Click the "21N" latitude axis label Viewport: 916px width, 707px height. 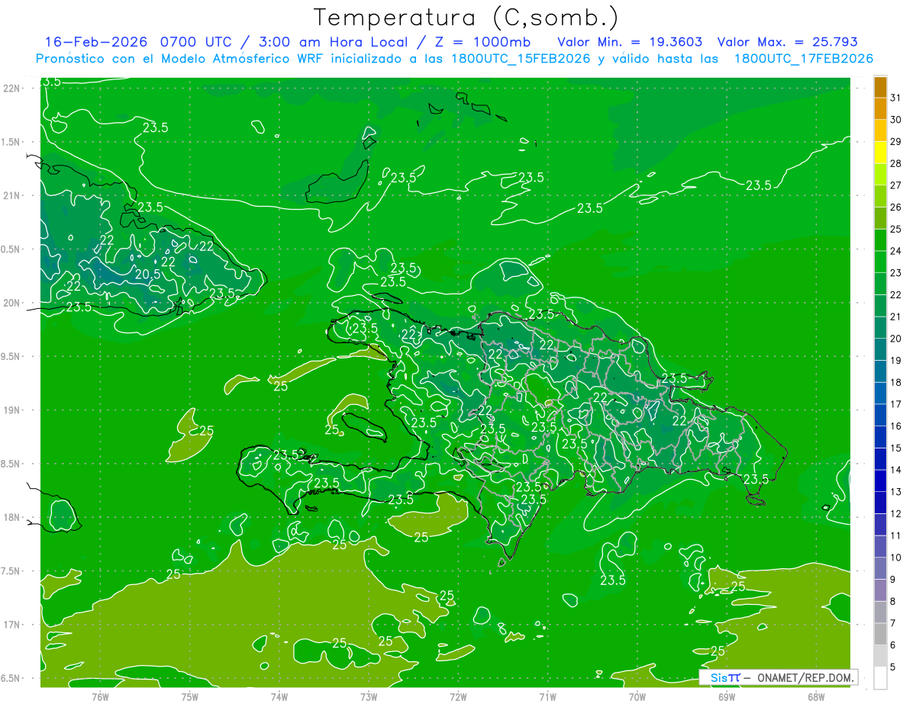pos(13,195)
